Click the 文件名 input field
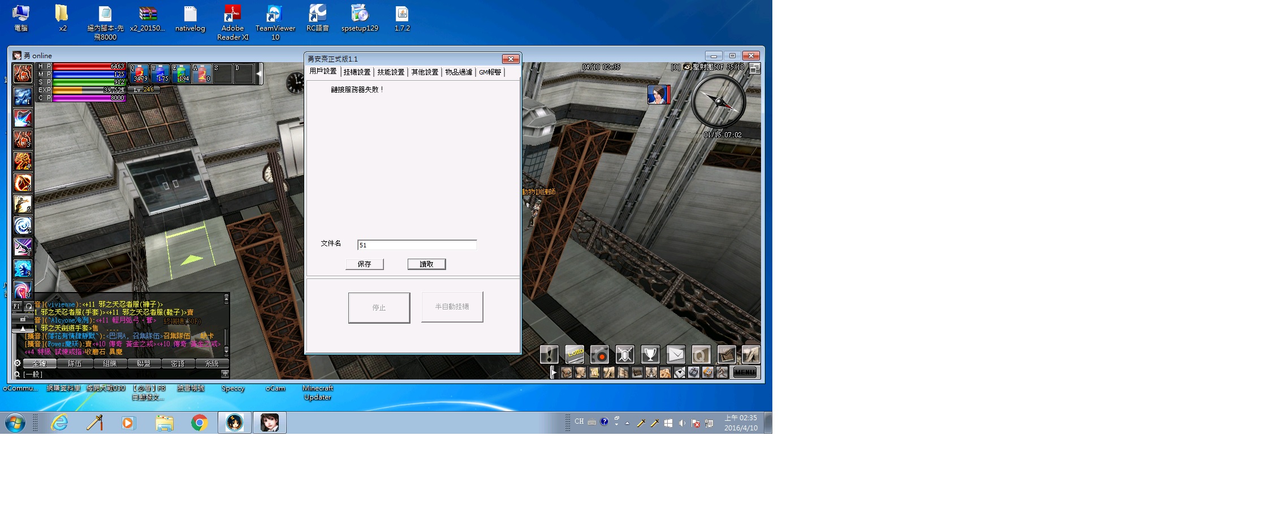1262x514 pixels. 417,245
